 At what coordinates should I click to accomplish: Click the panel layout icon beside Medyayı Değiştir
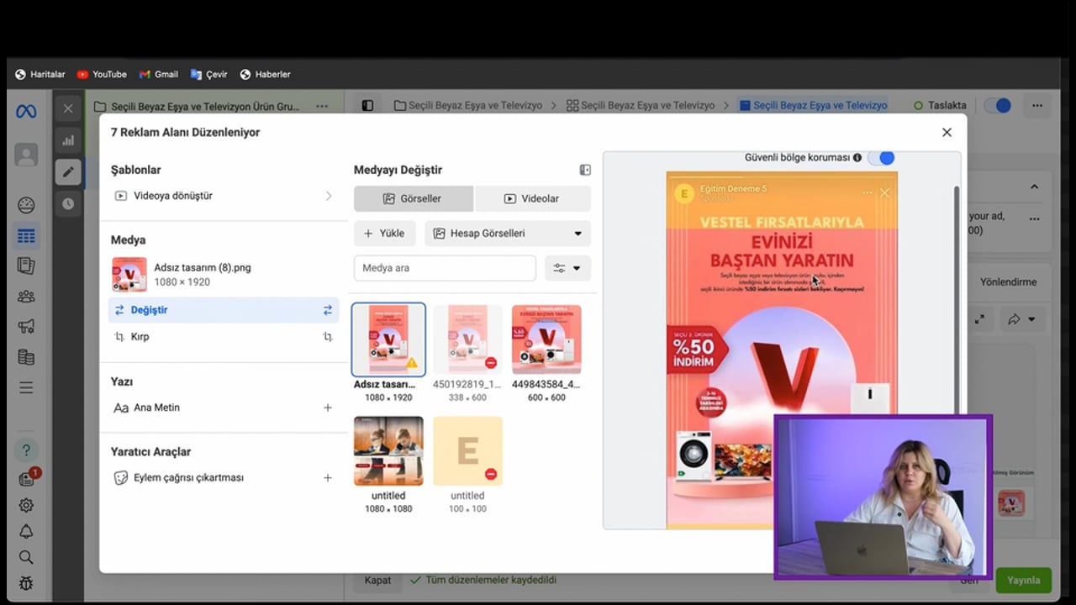tap(585, 170)
